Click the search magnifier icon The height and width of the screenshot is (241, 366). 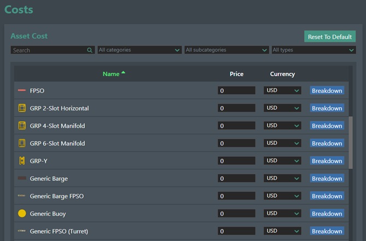90,50
